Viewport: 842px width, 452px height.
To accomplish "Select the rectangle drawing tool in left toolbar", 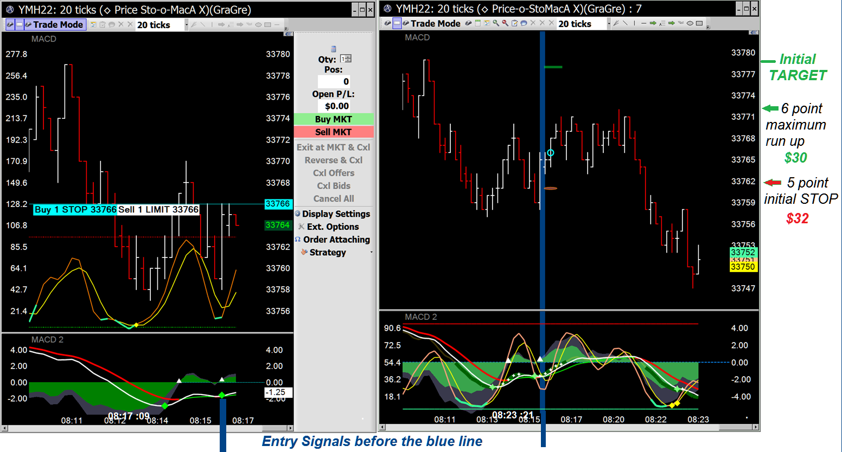I will click(267, 24).
